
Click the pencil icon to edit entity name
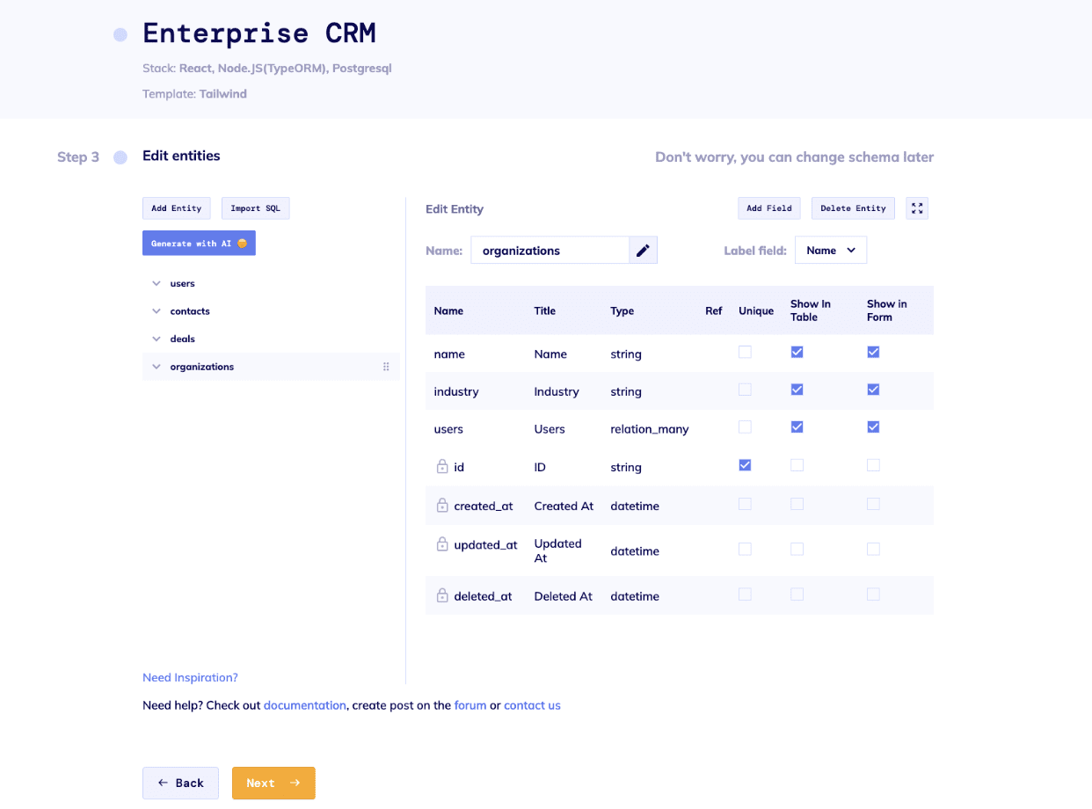[x=643, y=250]
